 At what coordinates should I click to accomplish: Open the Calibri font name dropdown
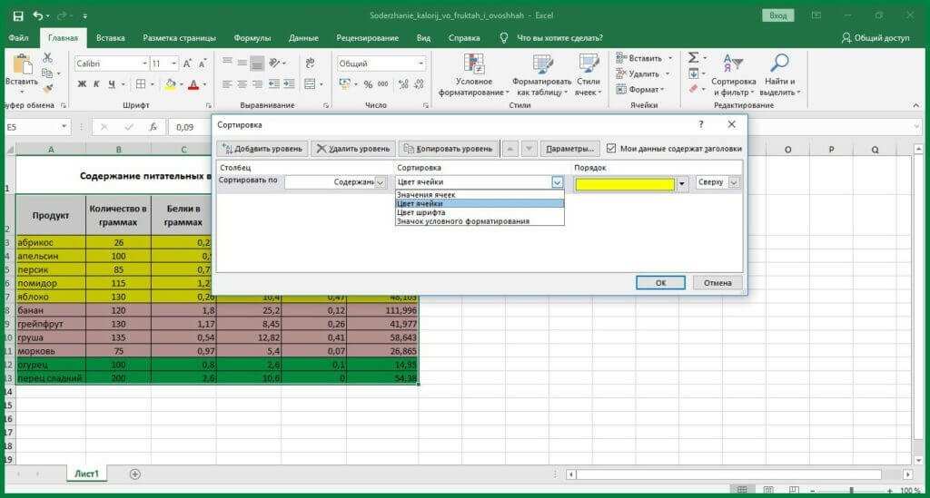[143, 63]
